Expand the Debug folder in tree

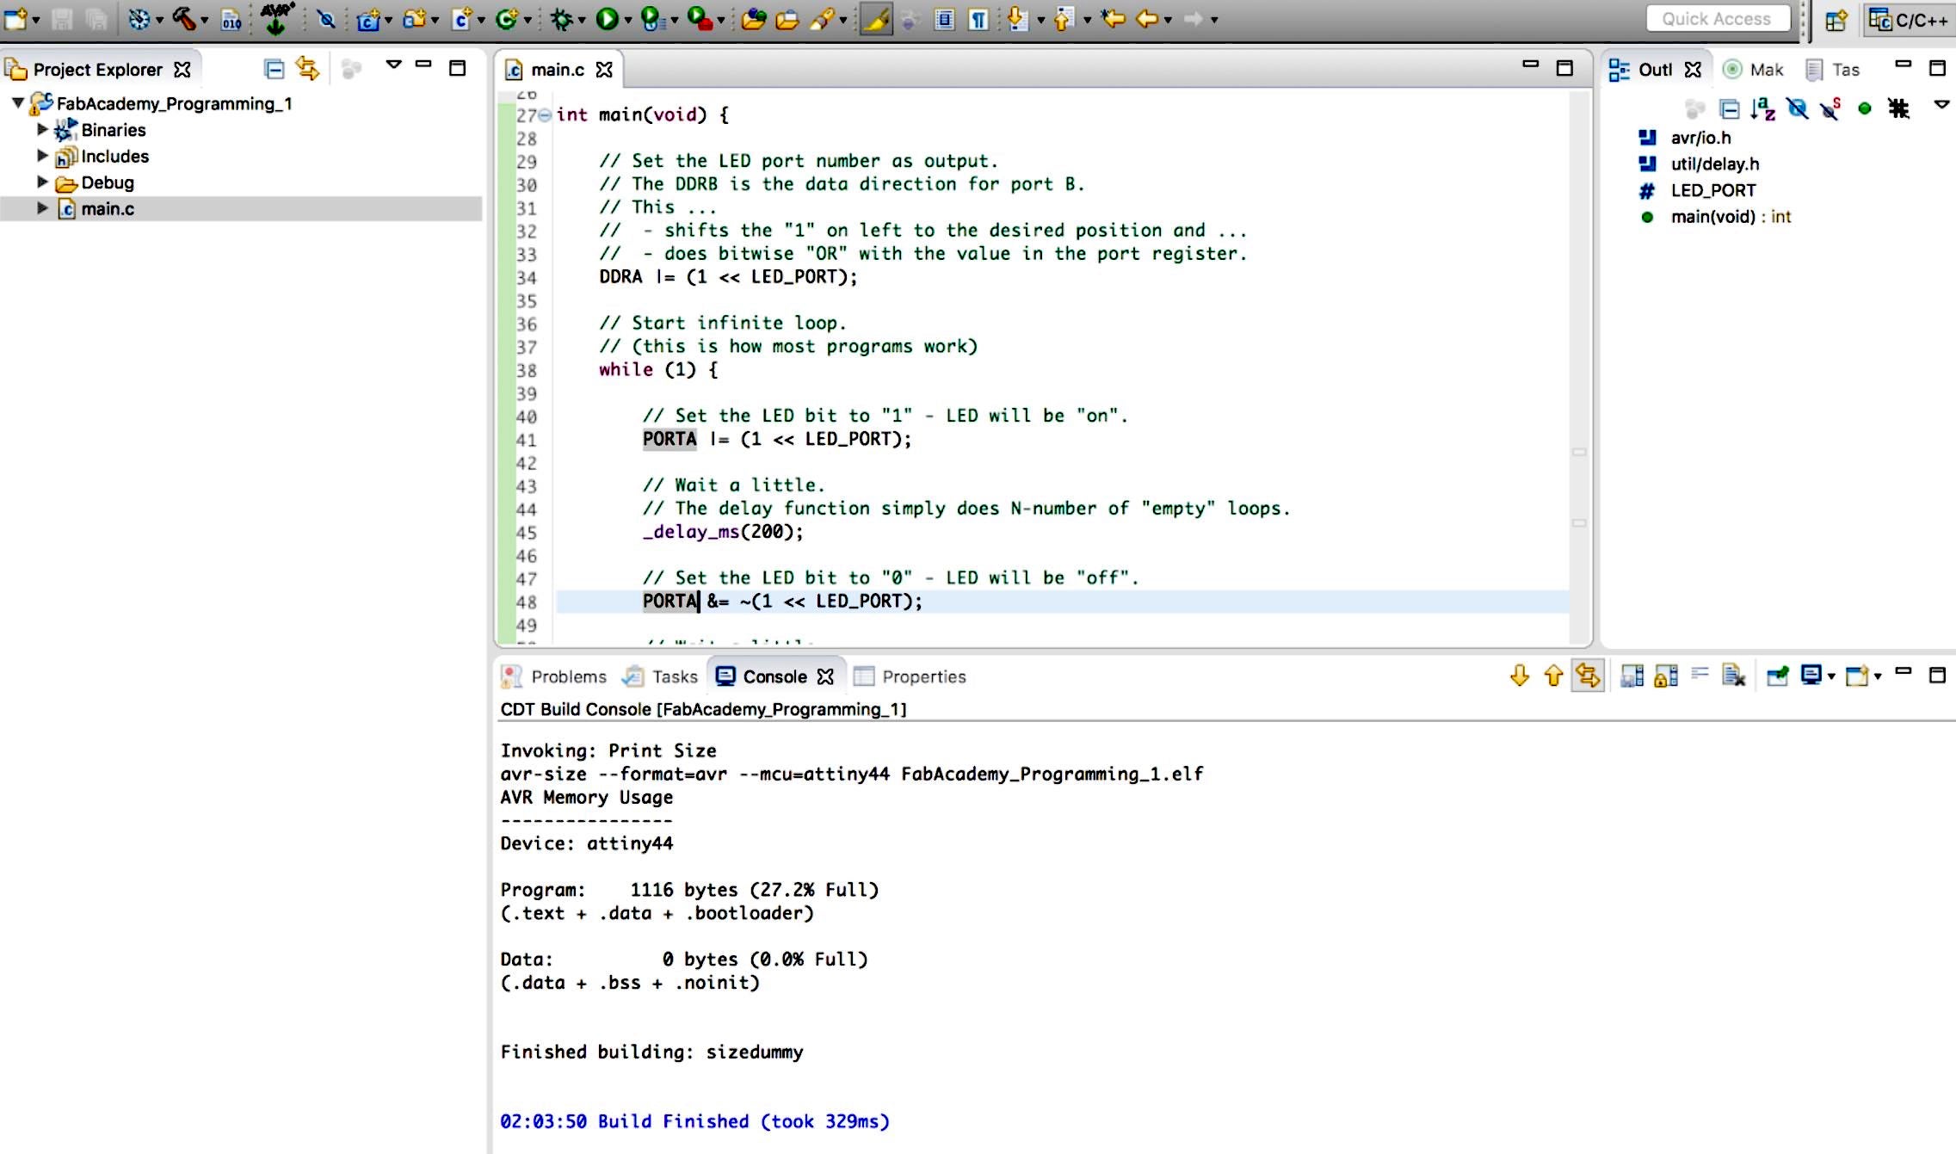pos(41,182)
